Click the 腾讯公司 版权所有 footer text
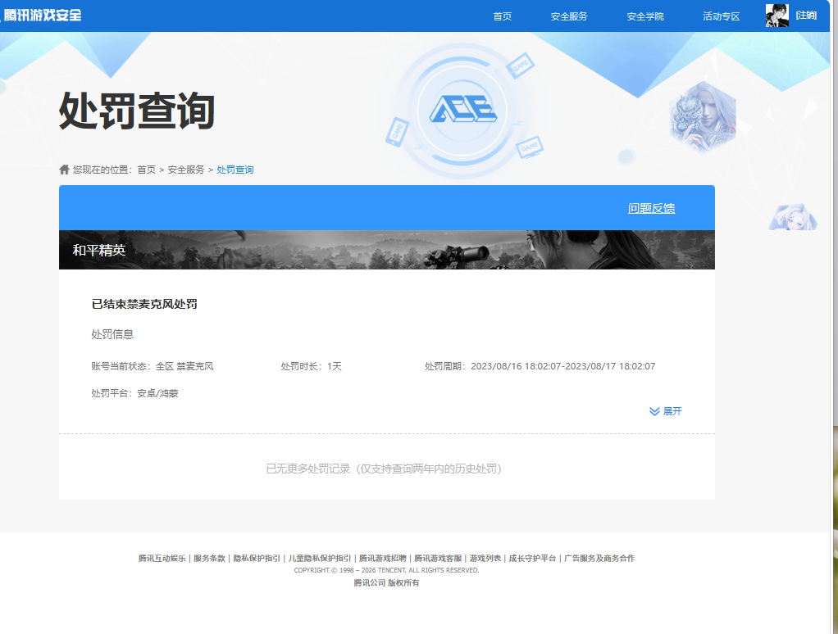Viewport: 838px width, 634px height. [x=386, y=582]
